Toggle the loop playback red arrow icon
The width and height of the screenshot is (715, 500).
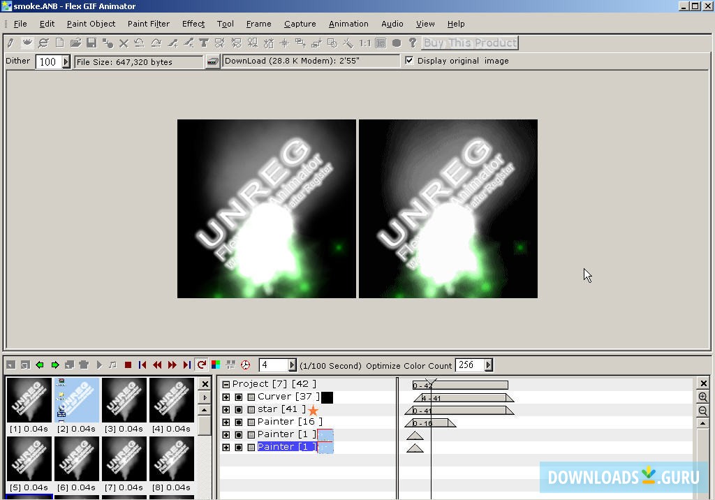pos(201,365)
